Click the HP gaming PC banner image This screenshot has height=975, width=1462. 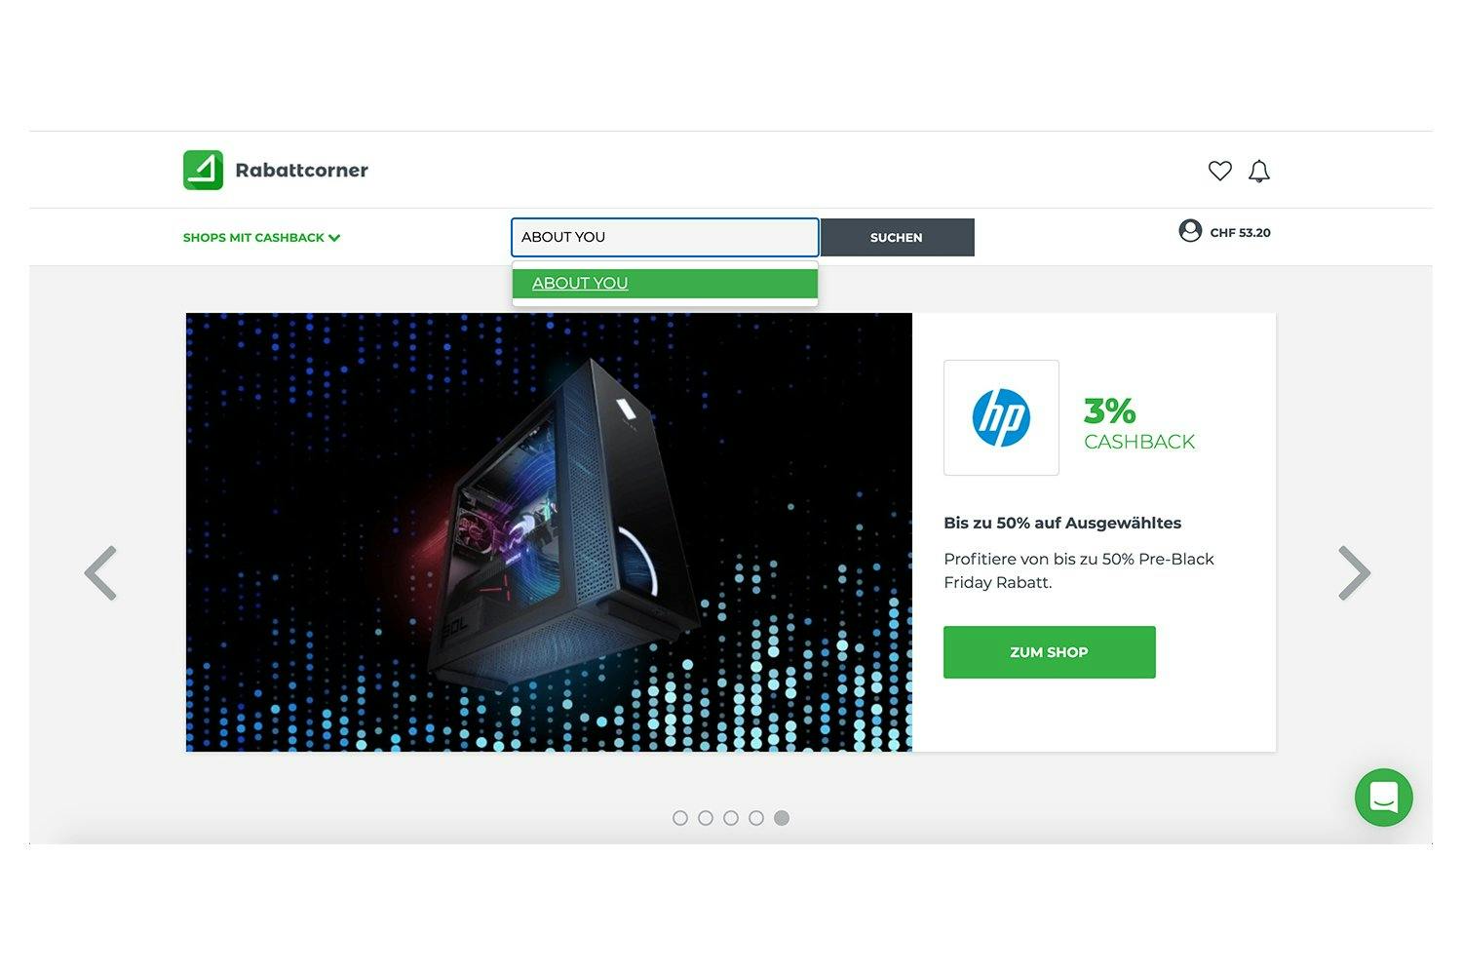(x=549, y=532)
